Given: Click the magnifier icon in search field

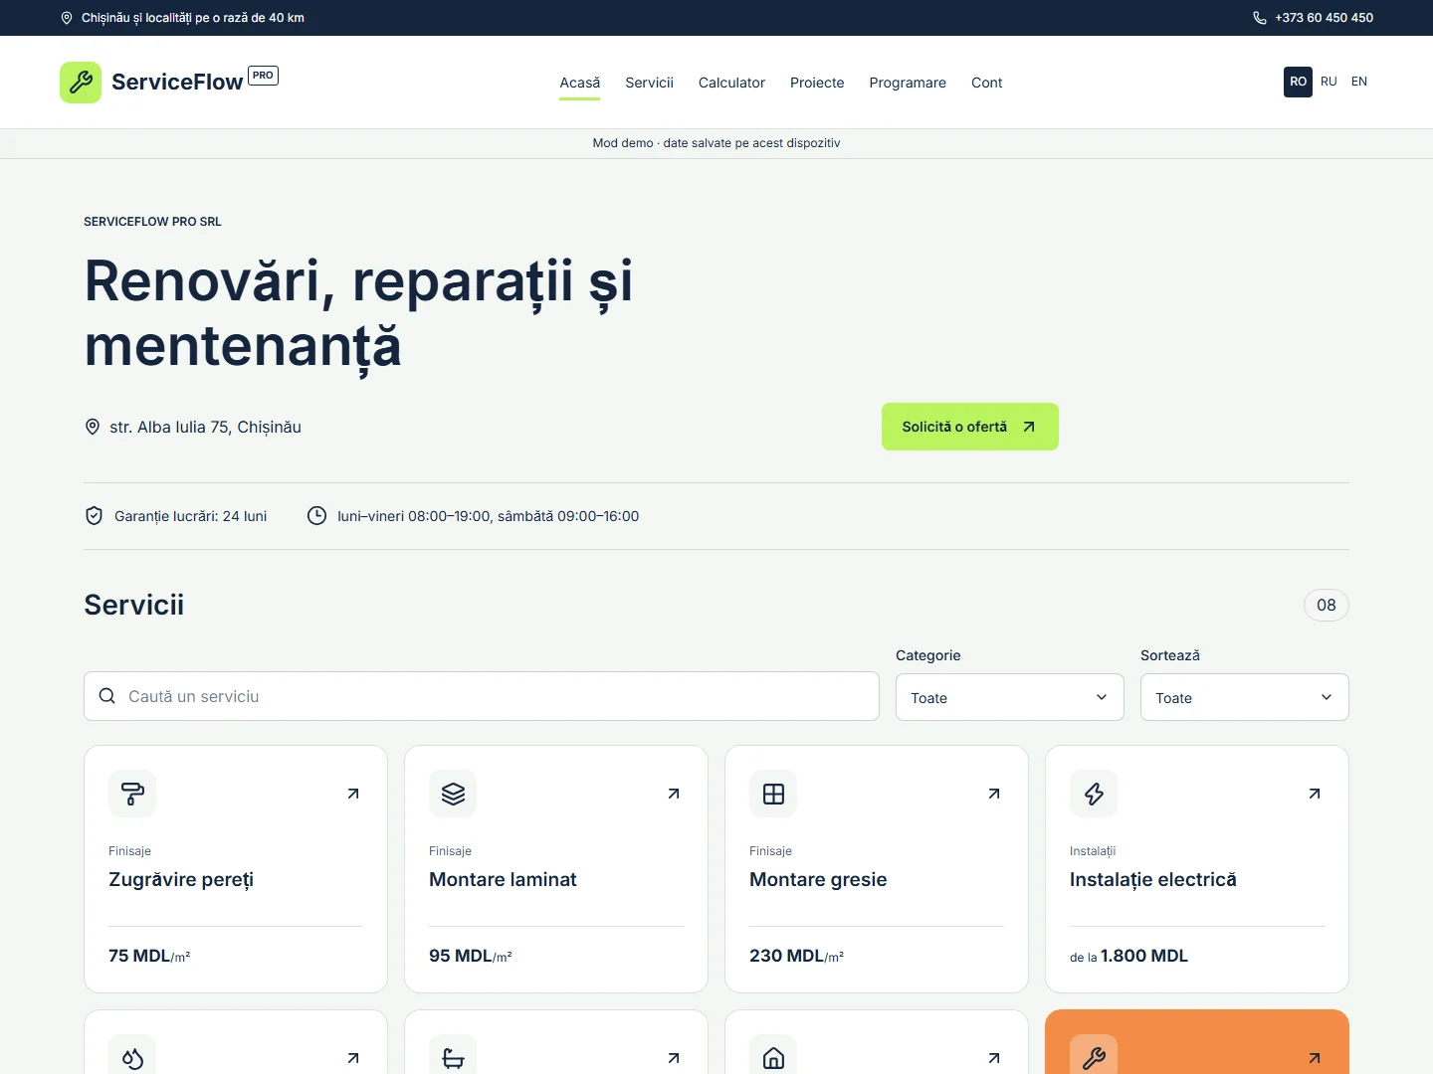Looking at the screenshot, I should click(107, 696).
